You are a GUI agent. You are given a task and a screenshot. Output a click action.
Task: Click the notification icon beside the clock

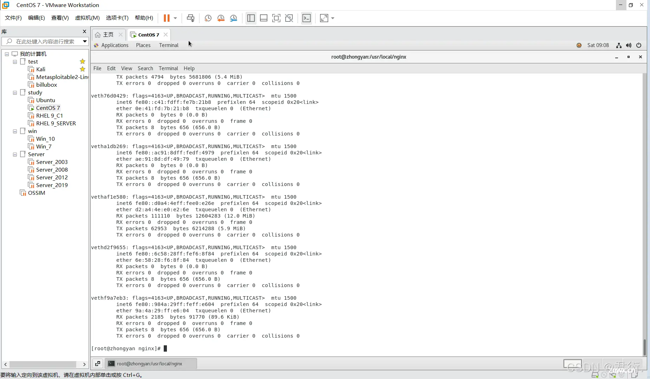tap(579, 45)
